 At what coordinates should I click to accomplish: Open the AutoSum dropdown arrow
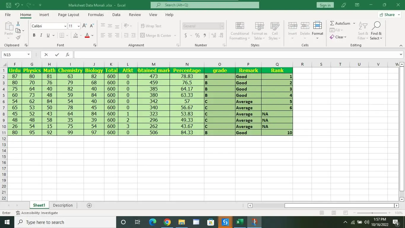pyautogui.click(x=354, y=23)
